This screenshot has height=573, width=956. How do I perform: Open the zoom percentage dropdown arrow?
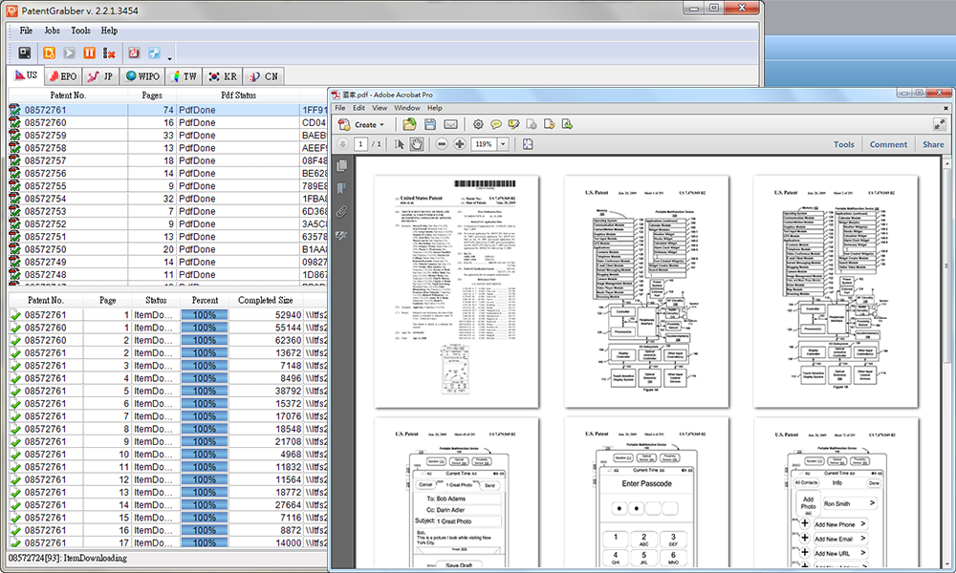(504, 144)
